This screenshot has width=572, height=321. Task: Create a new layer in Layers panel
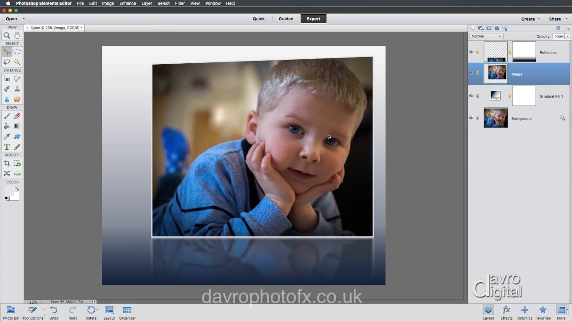click(473, 28)
